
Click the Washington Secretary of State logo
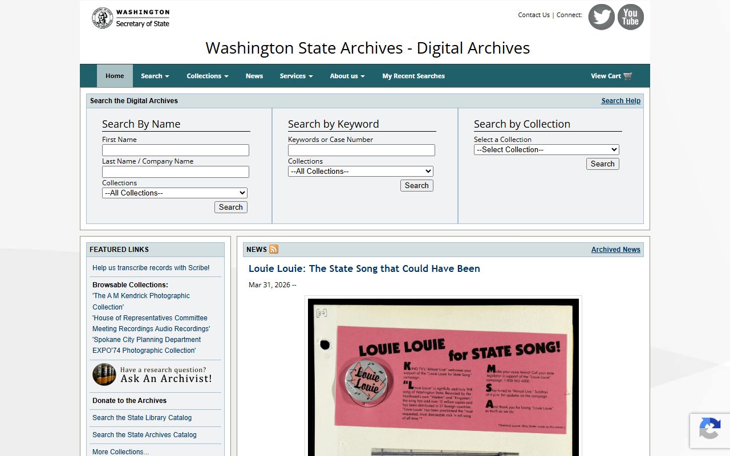[131, 18]
